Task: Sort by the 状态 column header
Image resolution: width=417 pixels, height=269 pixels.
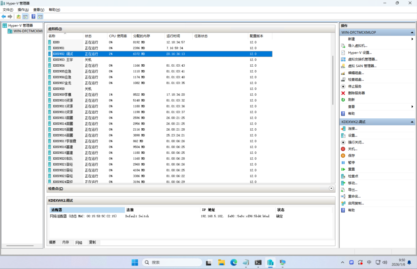Action: (x=95, y=36)
